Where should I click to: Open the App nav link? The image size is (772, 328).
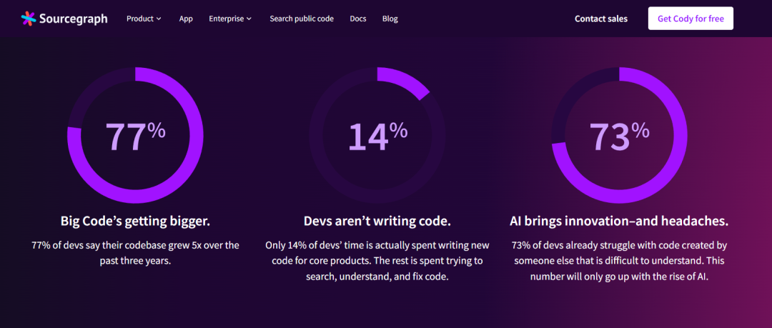pyautogui.click(x=186, y=19)
